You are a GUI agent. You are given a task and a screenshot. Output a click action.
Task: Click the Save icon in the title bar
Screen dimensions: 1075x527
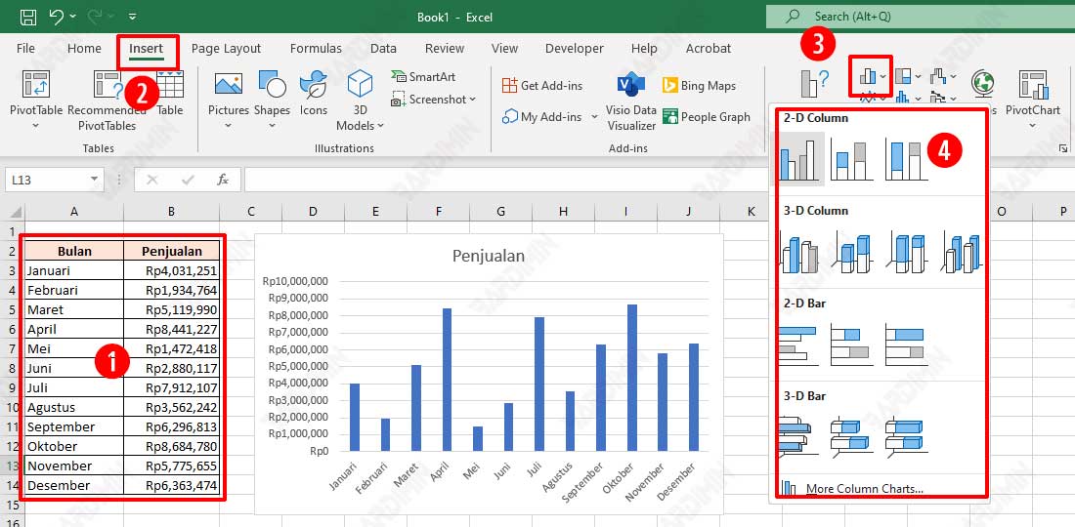coord(28,17)
